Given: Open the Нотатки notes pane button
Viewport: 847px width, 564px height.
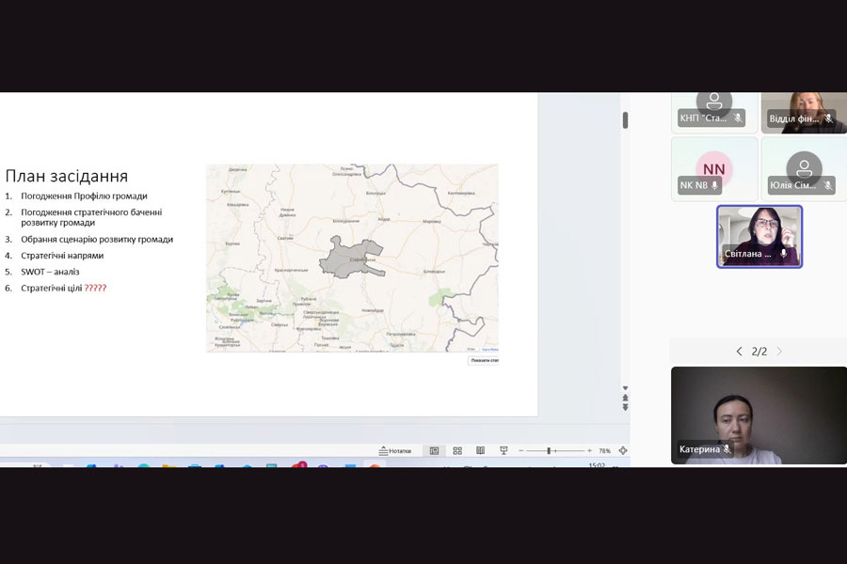Looking at the screenshot, I should coord(395,450).
